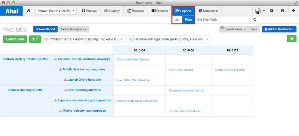The image size is (299, 136).
Task: Click the Select Data button
Action: [15, 39]
